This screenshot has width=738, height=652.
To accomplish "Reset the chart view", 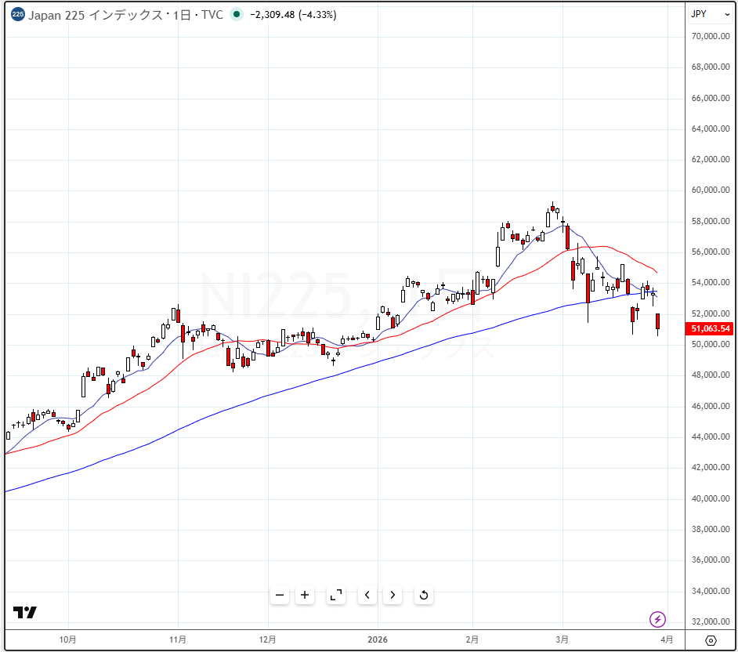I will coord(424,595).
